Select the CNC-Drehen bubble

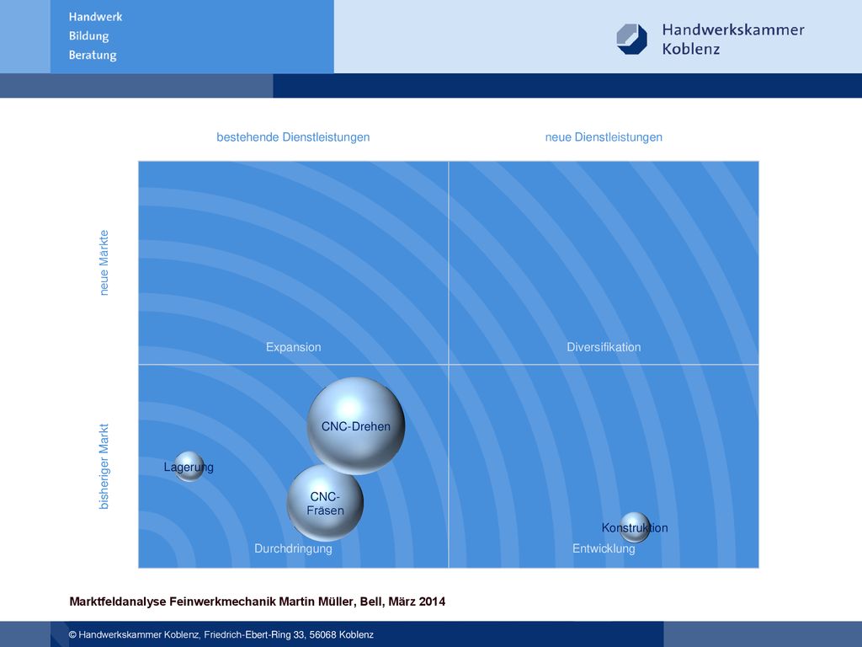[356, 425]
